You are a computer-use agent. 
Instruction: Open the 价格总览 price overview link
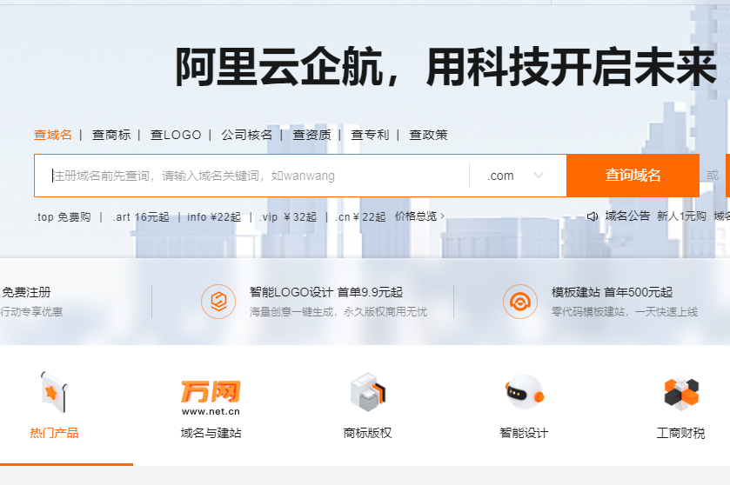pyautogui.click(x=416, y=216)
